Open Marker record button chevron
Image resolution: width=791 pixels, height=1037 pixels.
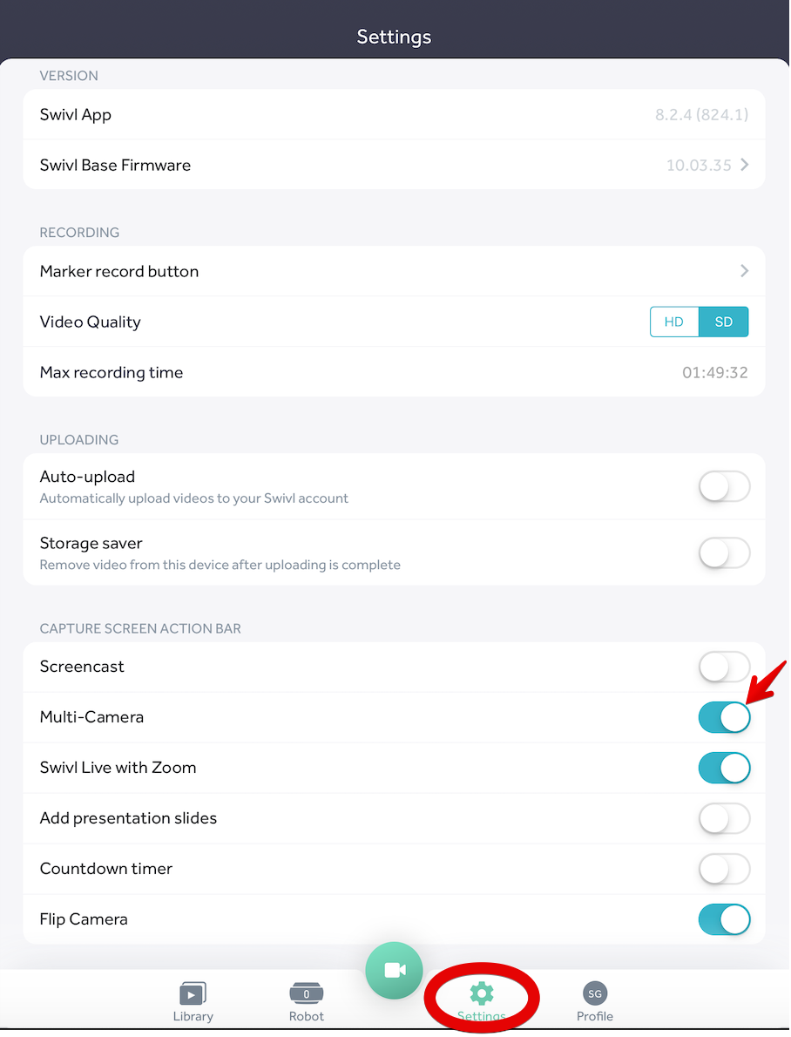click(744, 271)
